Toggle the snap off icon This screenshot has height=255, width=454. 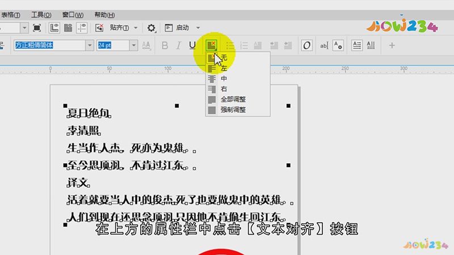99,28
